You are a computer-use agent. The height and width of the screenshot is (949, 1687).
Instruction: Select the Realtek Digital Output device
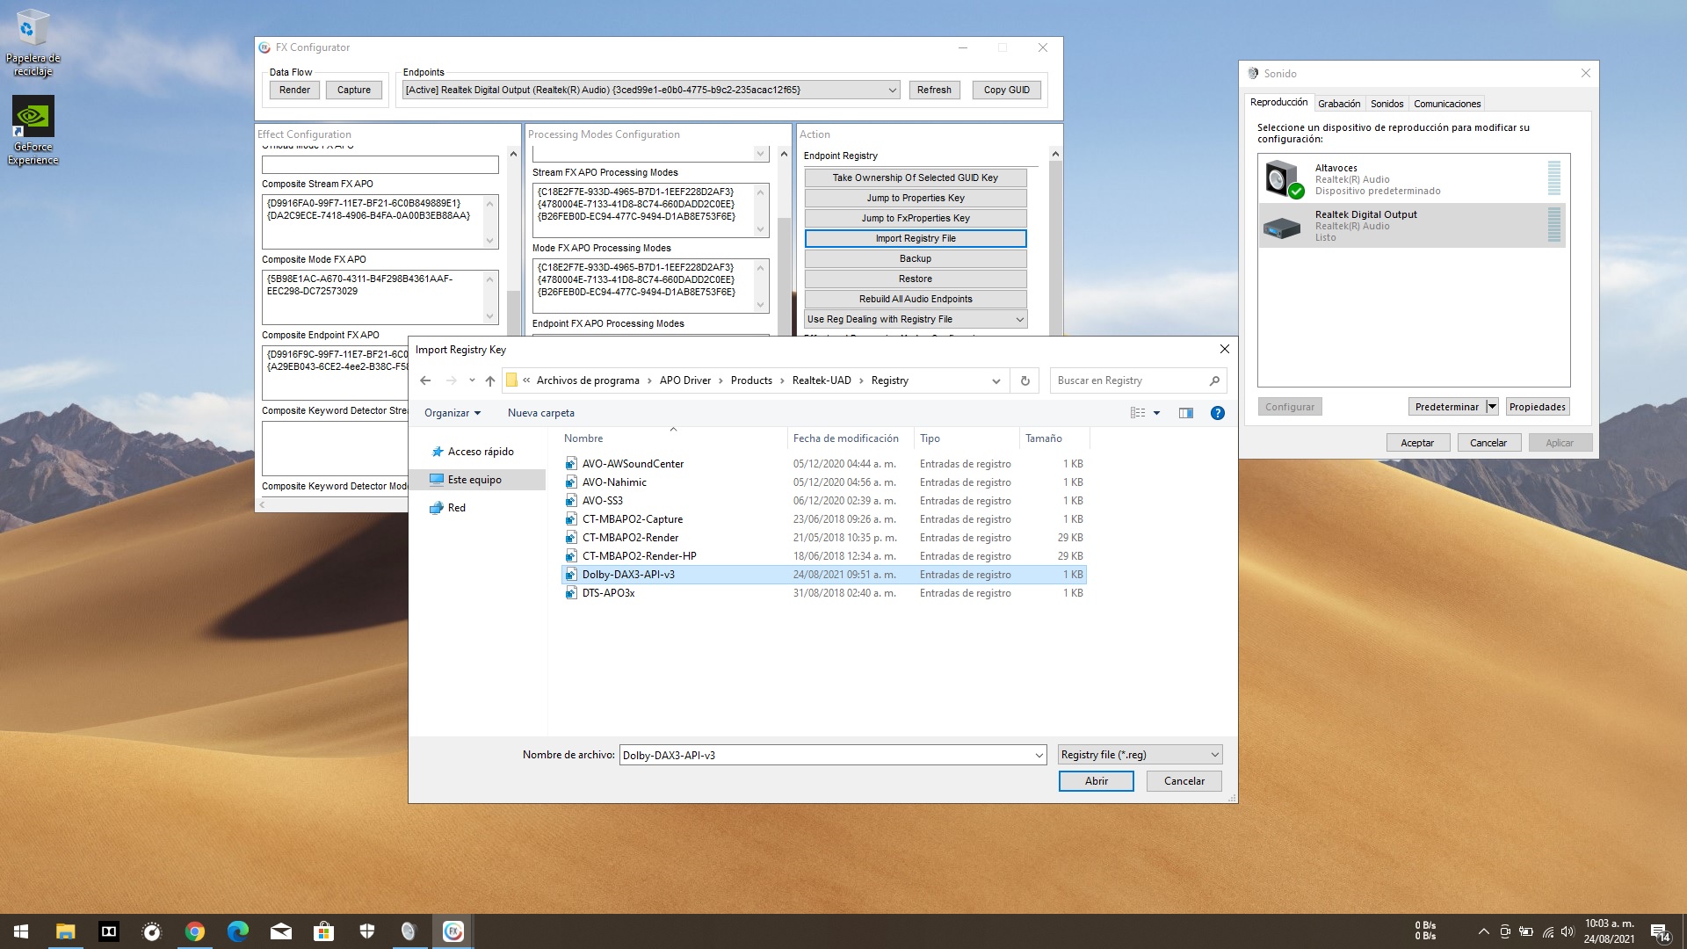pos(1413,226)
